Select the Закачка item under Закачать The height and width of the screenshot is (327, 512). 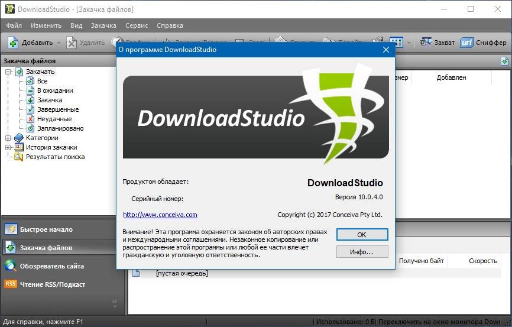tap(50, 100)
